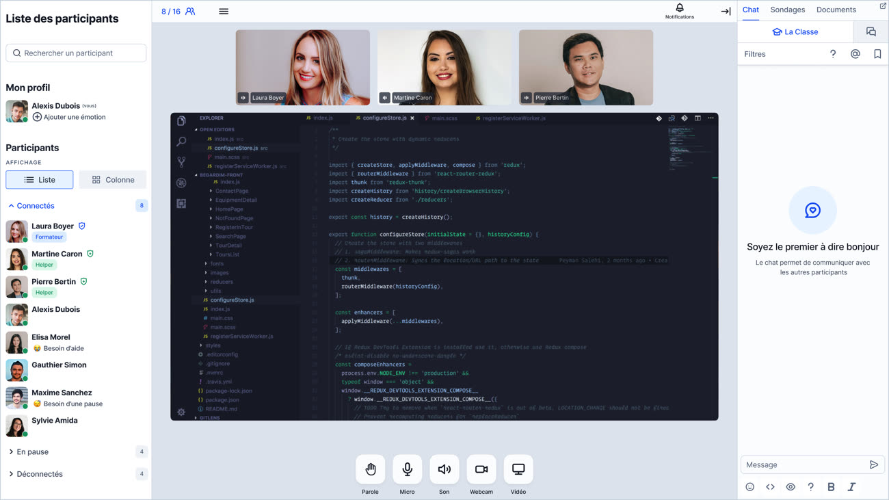Select the Liste display view
The width and height of the screenshot is (889, 500).
pyautogui.click(x=40, y=180)
